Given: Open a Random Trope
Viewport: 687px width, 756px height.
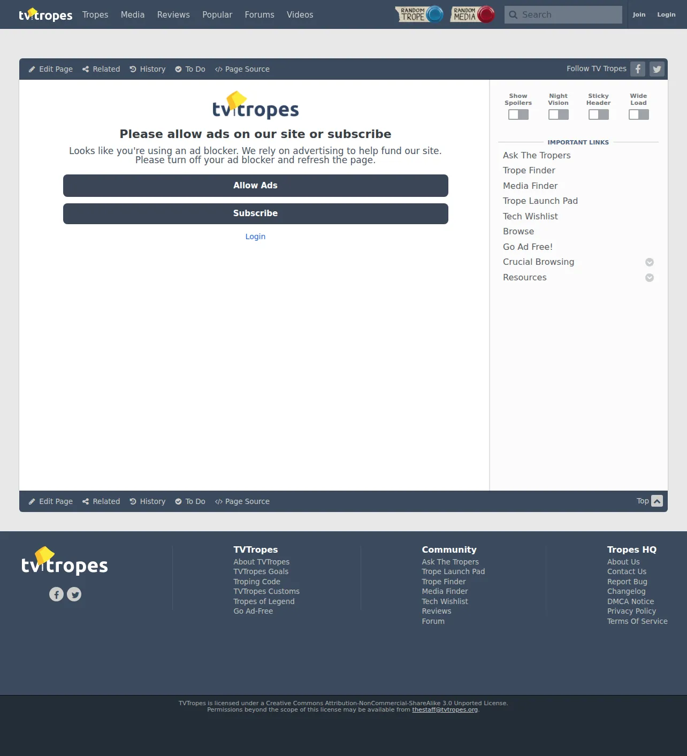Looking at the screenshot, I should [x=419, y=14].
